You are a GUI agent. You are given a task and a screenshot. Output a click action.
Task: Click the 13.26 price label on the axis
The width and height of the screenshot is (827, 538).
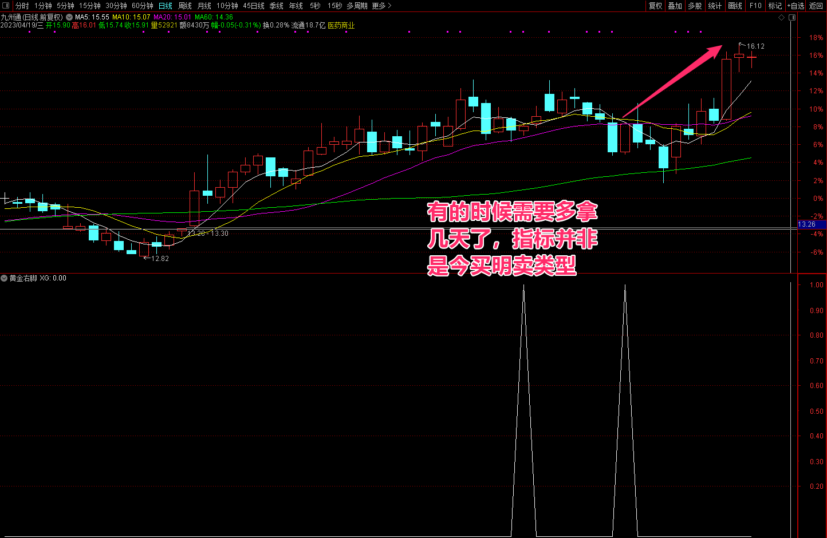click(x=807, y=224)
